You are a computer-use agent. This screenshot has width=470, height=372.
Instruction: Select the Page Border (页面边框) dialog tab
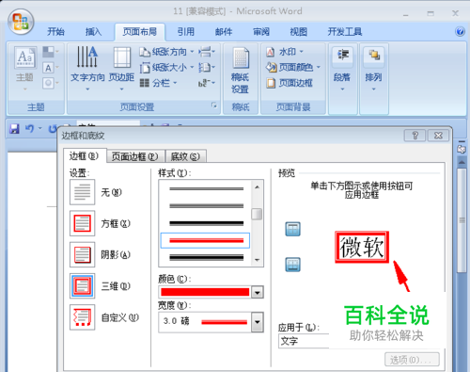[135, 156]
